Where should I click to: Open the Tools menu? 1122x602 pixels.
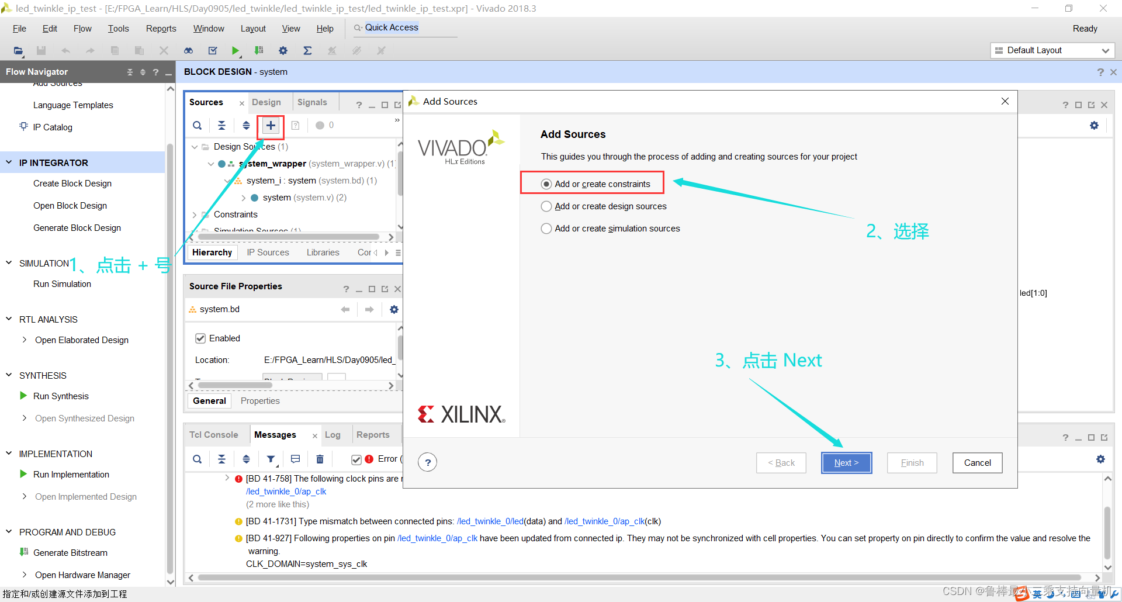[x=118, y=29]
